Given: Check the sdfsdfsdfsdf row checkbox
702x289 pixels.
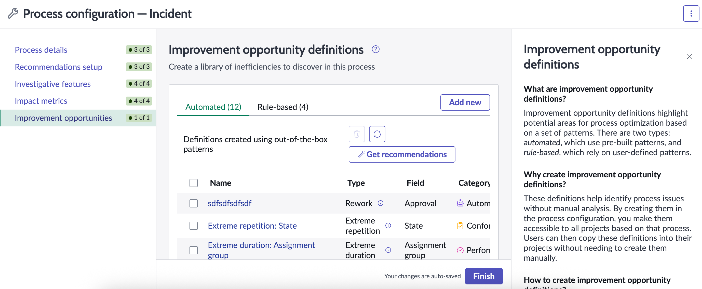Looking at the screenshot, I should (x=194, y=203).
